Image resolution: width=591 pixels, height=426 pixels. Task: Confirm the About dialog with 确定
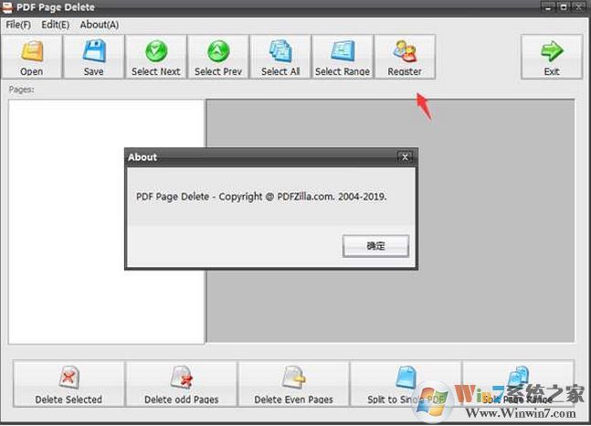pyautogui.click(x=375, y=246)
